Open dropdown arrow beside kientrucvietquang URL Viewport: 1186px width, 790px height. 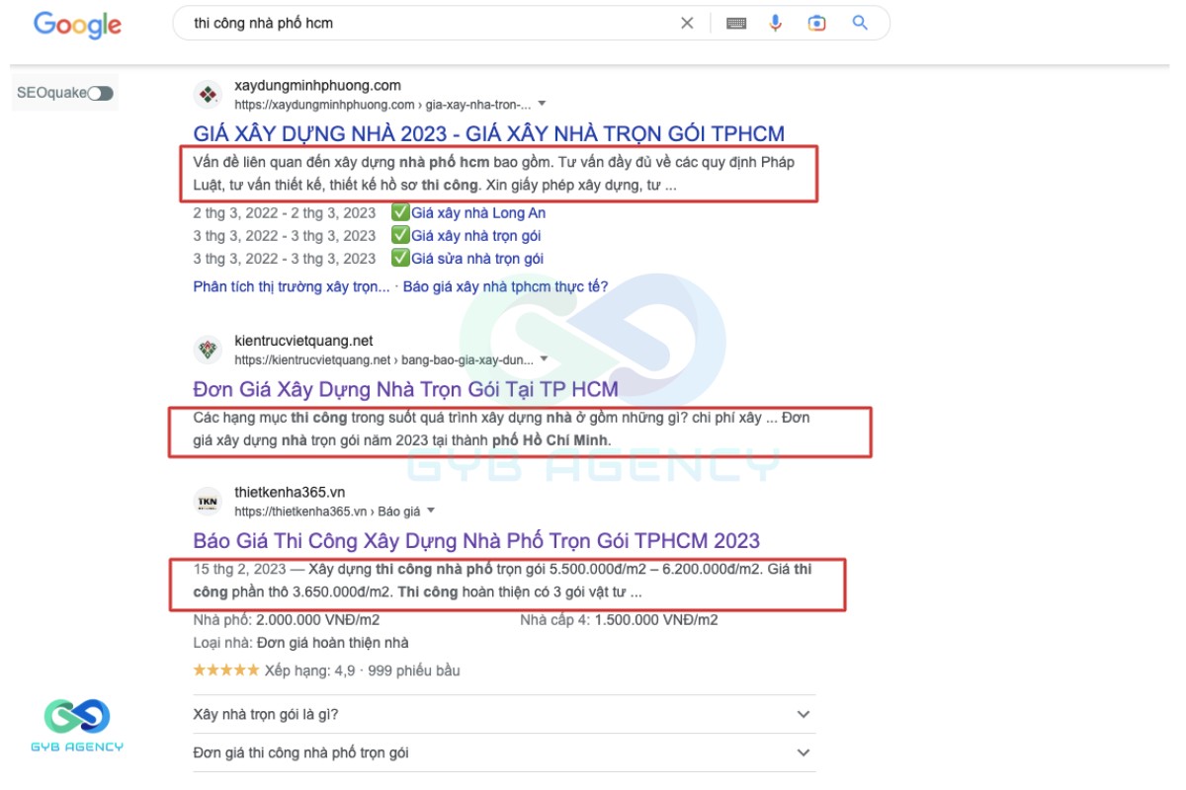click(x=544, y=359)
